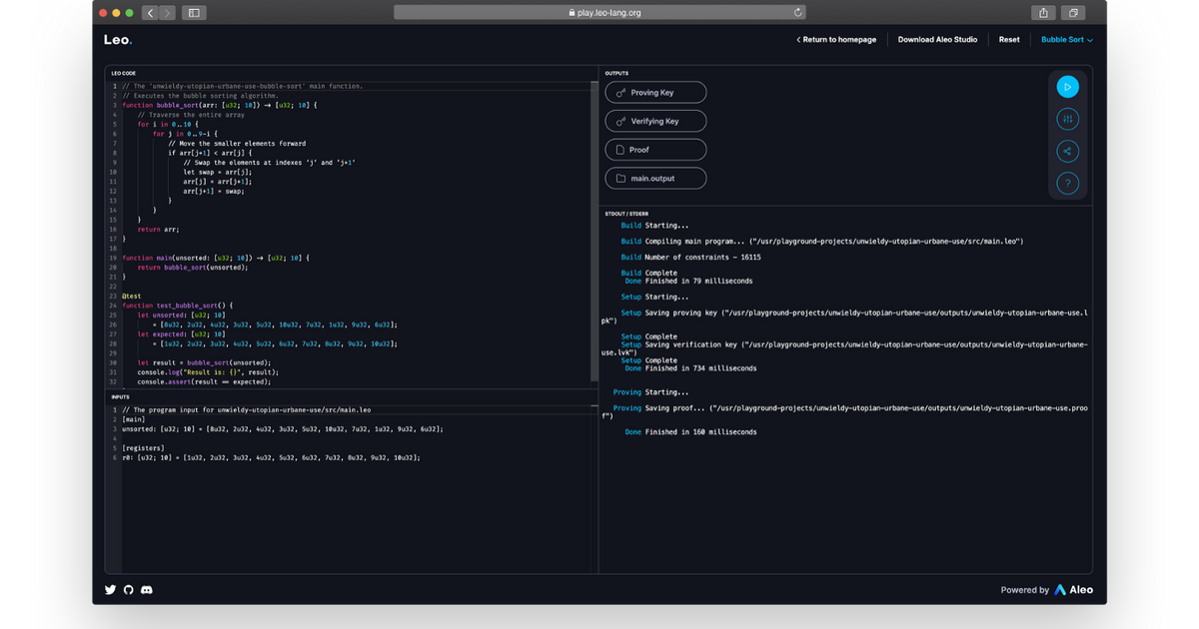Click 'Finished in 160 milliseconds' output line
The image size is (1199, 629).
(x=690, y=432)
